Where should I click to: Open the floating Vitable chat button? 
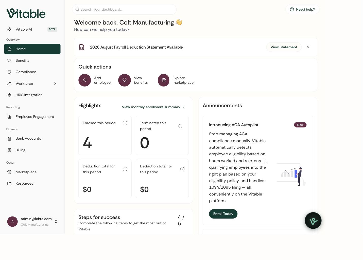(313, 221)
